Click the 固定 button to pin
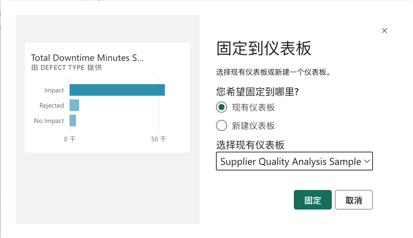Image resolution: width=413 pixels, height=238 pixels. [313, 200]
